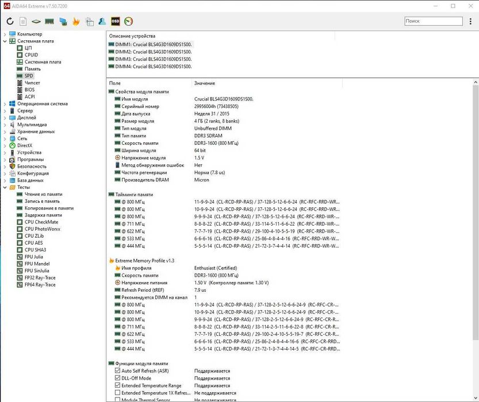Click the gauge SensorPanel toolbar icon
This screenshot has width=479, height=402.
pos(129,21)
